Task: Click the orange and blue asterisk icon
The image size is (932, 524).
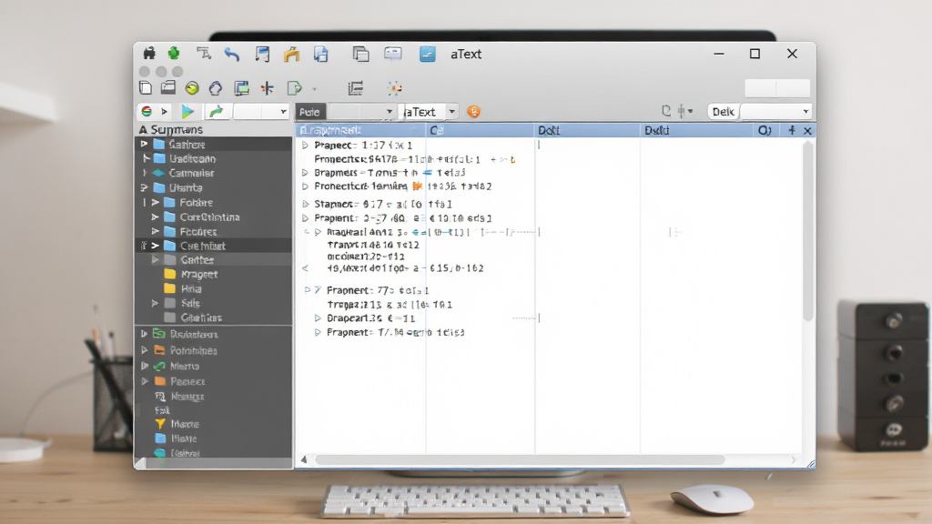Action: tap(268, 88)
